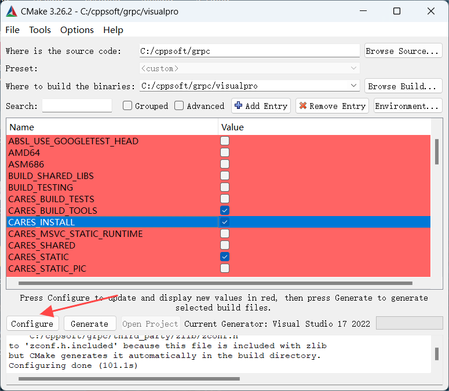Screen dimensions: 449x391
Task: Open the Tools menu
Action: pyautogui.click(x=40, y=30)
